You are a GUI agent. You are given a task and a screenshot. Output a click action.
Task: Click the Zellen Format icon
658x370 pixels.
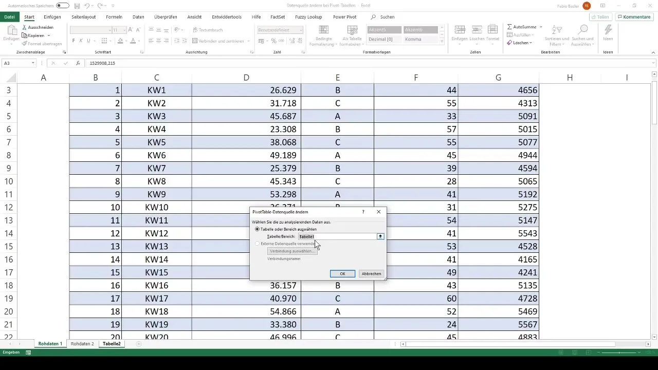point(492,30)
